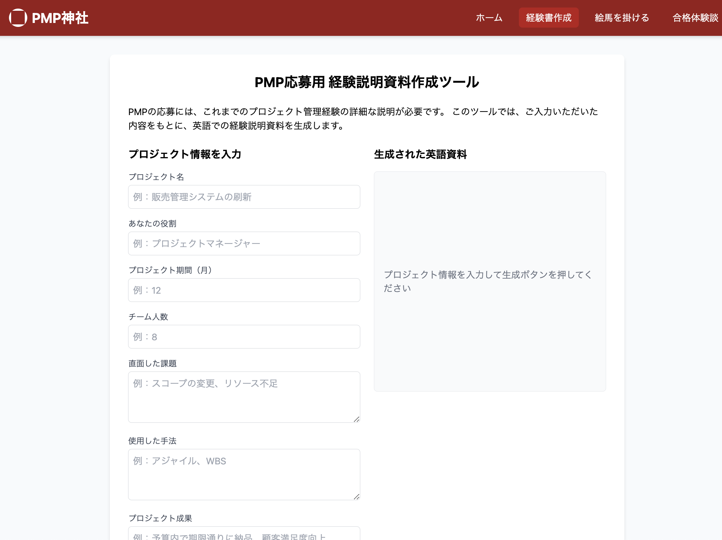
Task: Click the 使用した手法 textarea
Action: (244, 474)
